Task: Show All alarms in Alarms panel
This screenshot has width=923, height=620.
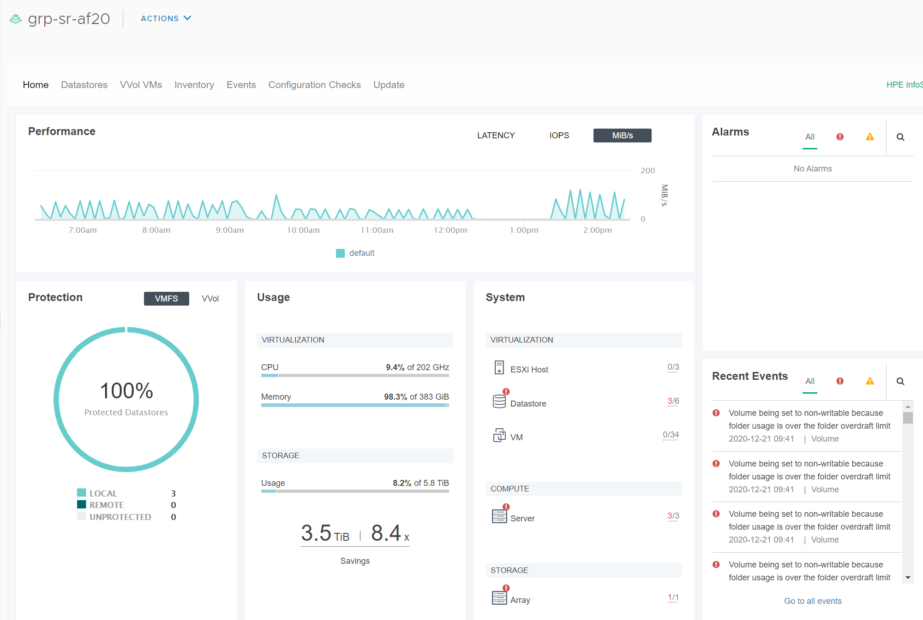Action: pyautogui.click(x=810, y=137)
